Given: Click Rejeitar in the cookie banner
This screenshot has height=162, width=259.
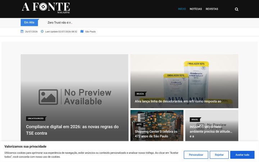Looking at the screenshot, I should click(219, 155).
